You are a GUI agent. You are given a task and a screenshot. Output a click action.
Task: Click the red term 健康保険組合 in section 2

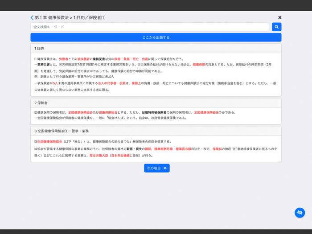(x=108, y=112)
